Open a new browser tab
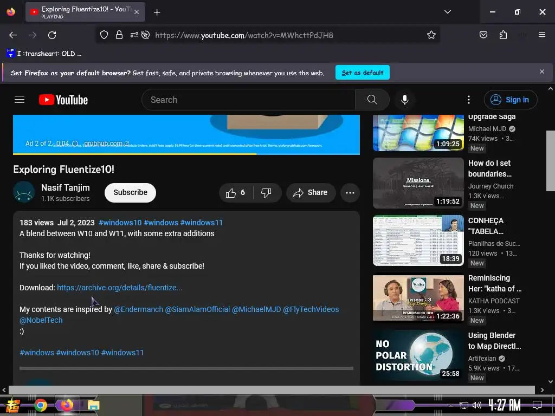 [157, 12]
